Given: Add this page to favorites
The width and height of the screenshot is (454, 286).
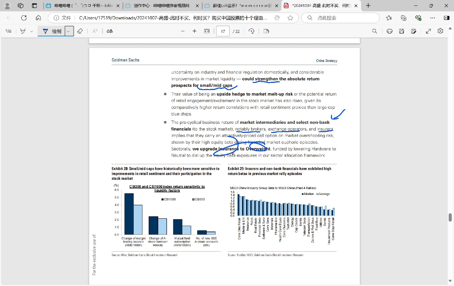Looking at the screenshot, I should click(290, 18).
